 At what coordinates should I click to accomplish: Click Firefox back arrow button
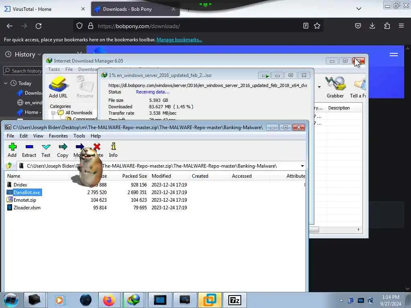click(10, 26)
